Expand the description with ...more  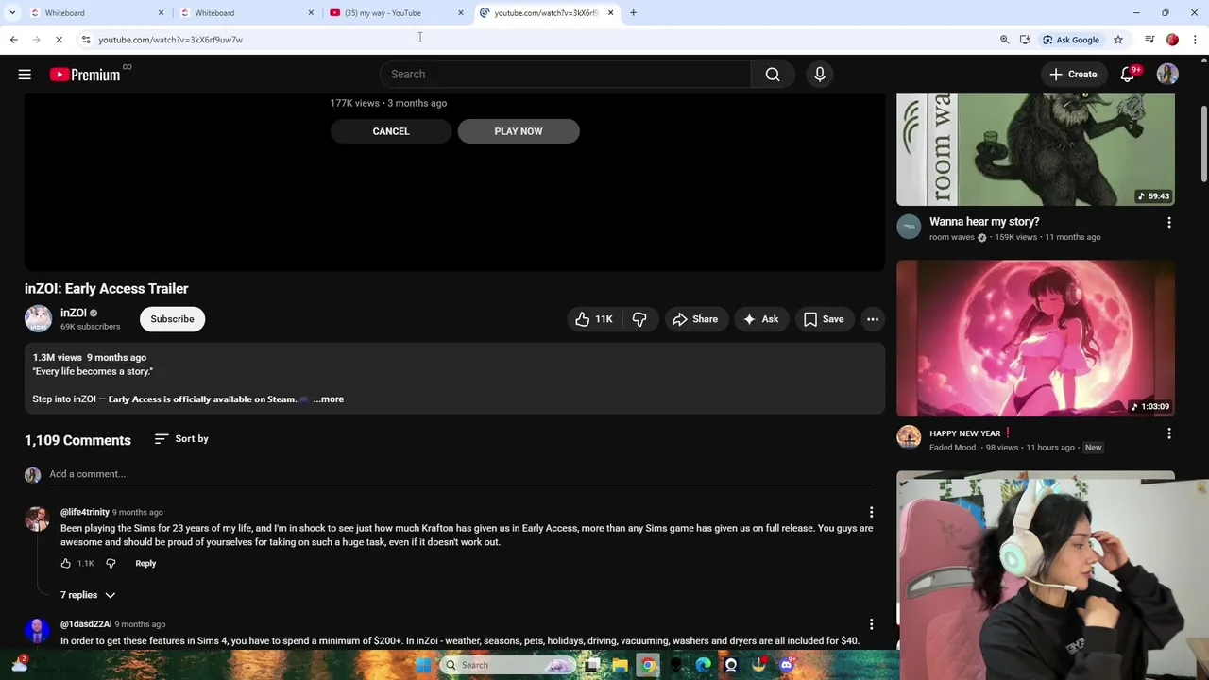pyautogui.click(x=329, y=399)
